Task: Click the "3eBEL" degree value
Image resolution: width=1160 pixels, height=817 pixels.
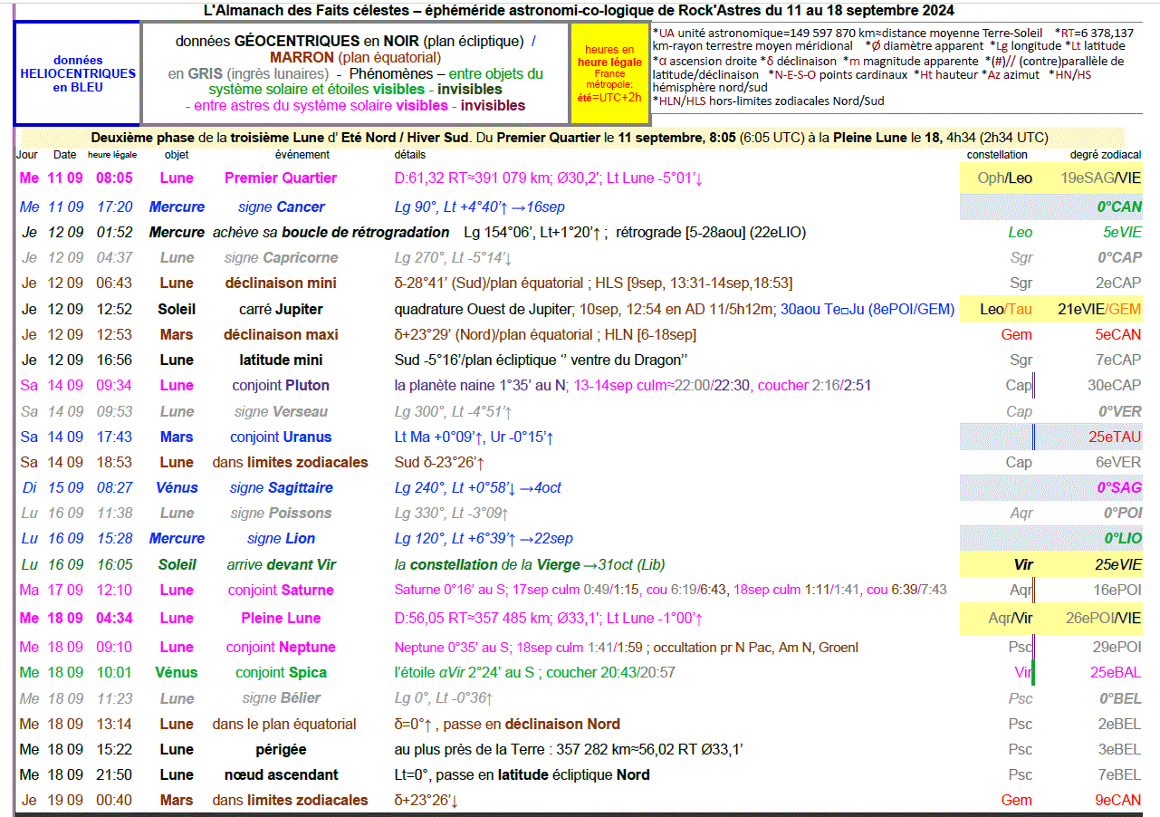Action: point(1119,749)
